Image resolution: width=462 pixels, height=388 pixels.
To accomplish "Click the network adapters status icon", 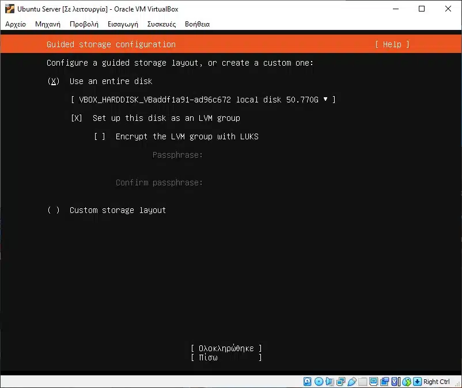I will coord(341,382).
